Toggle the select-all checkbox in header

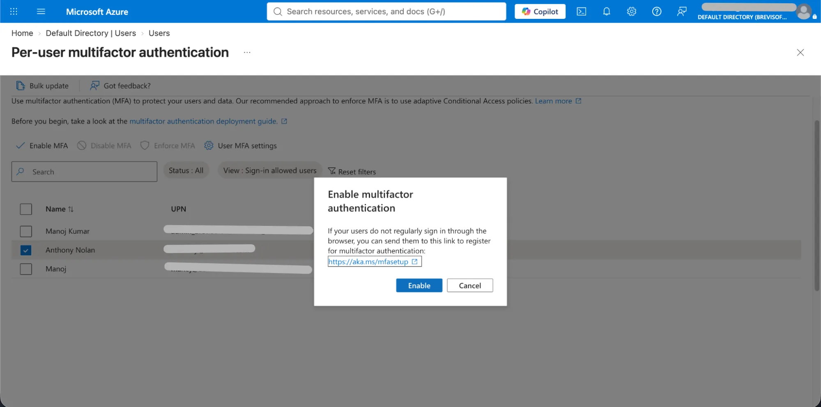click(26, 209)
